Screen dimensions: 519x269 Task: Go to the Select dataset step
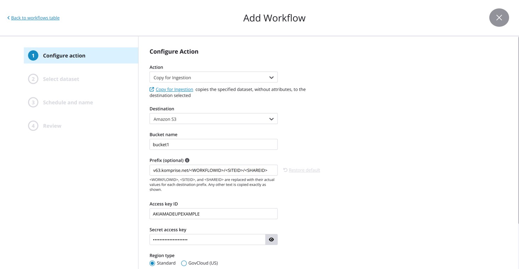(61, 79)
